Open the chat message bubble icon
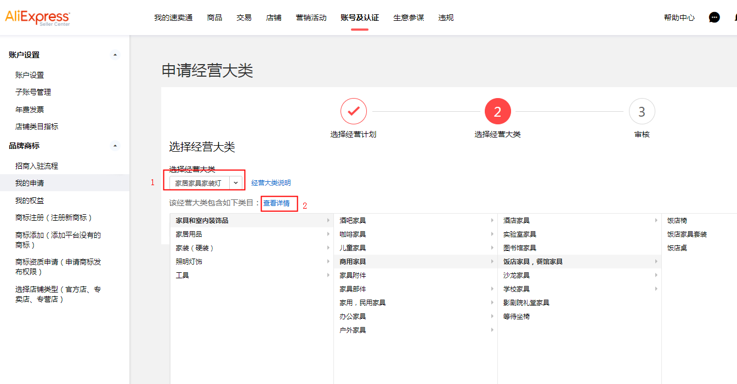 point(714,18)
